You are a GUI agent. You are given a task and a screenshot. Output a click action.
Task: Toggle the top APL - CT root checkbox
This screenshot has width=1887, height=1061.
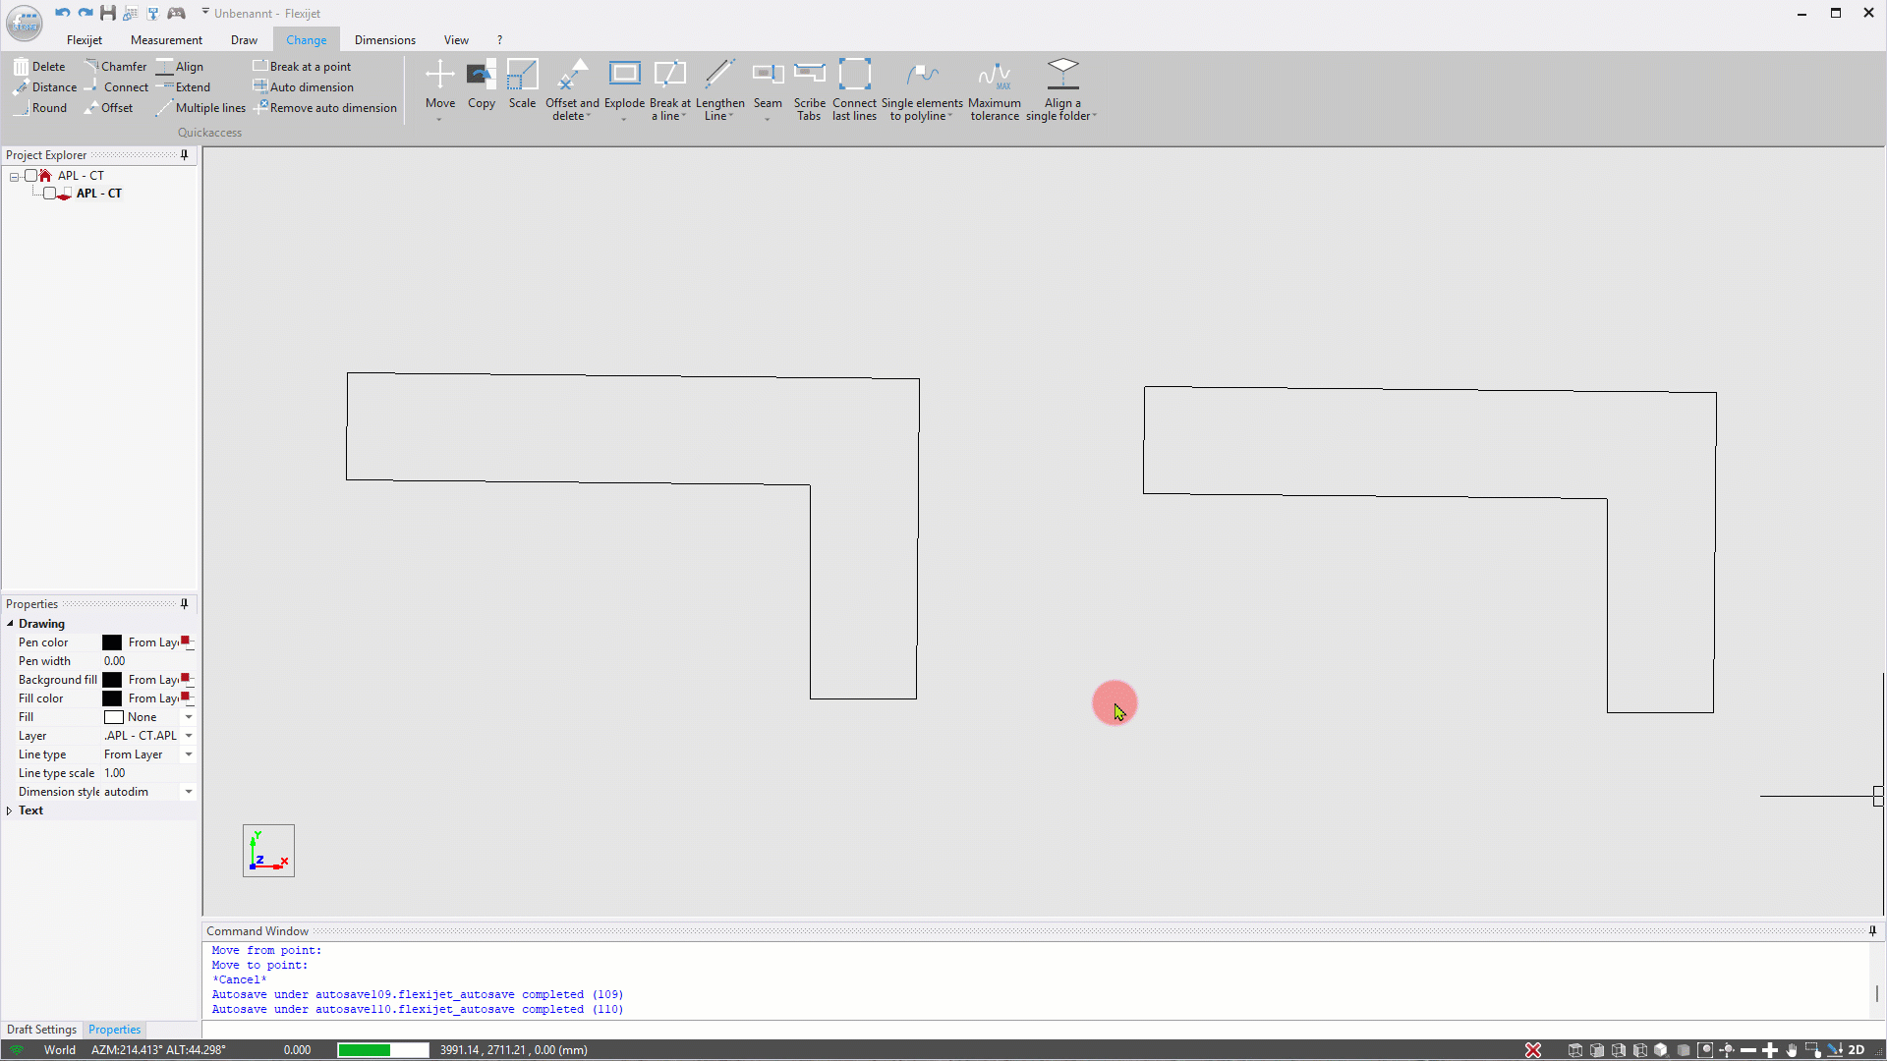coord(31,176)
